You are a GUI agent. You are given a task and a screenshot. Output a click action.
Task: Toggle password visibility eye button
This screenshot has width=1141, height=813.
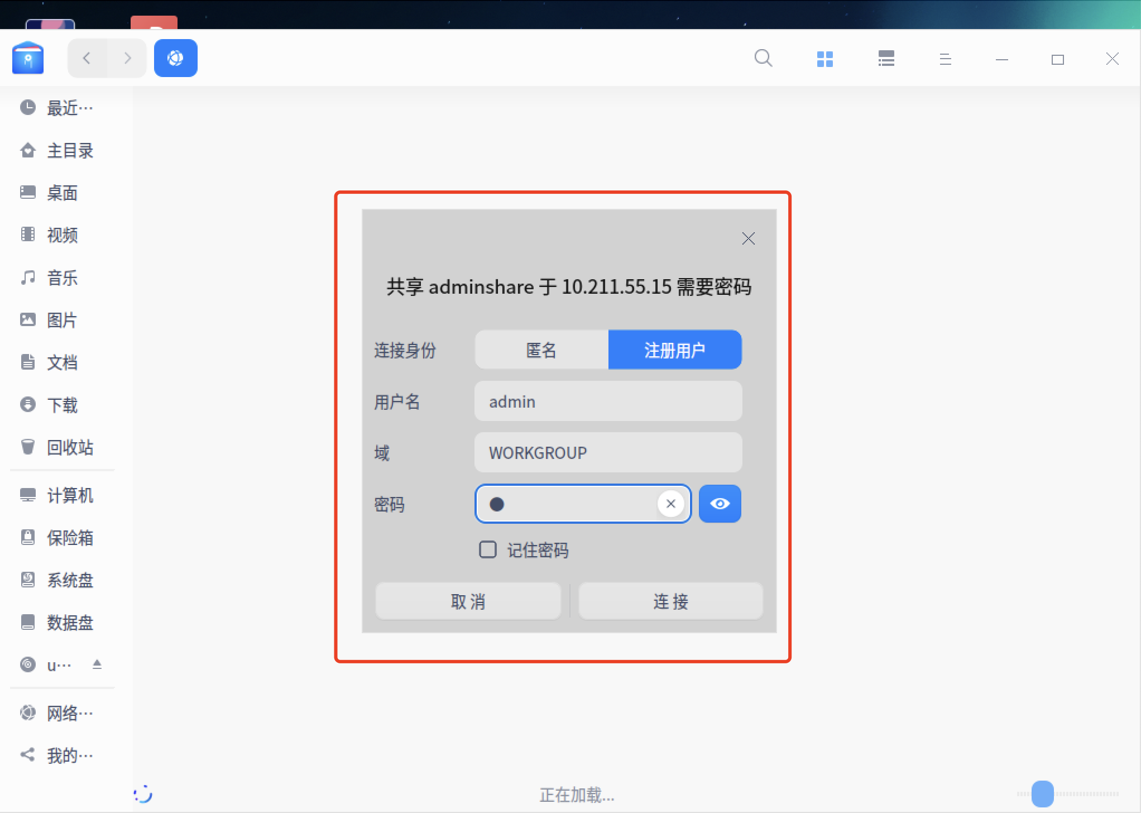click(x=720, y=504)
